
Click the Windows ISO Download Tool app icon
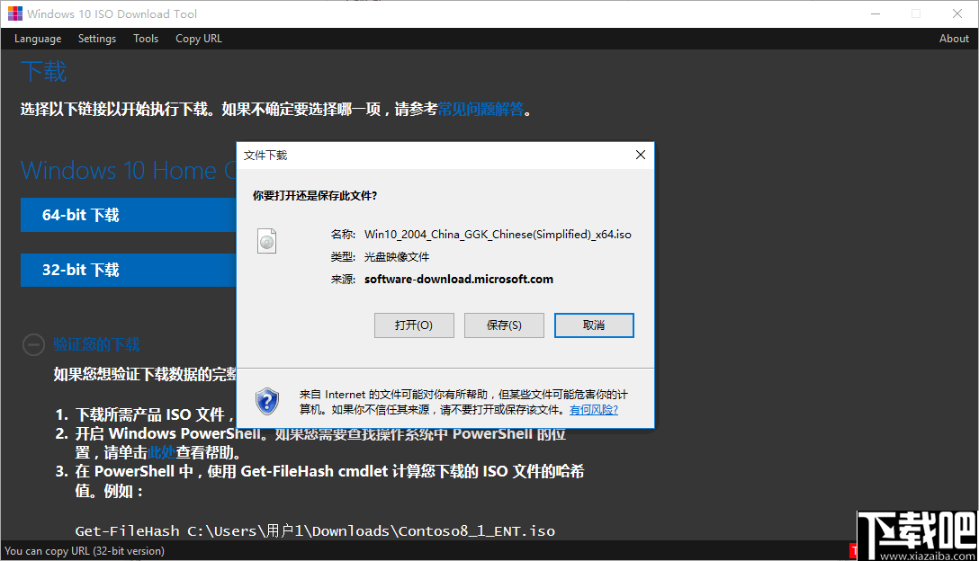(x=15, y=13)
